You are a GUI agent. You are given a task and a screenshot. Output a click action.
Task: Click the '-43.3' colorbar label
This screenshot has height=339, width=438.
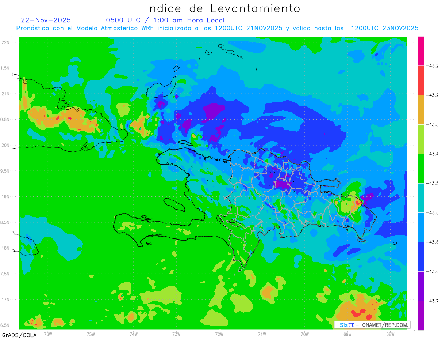(433, 125)
